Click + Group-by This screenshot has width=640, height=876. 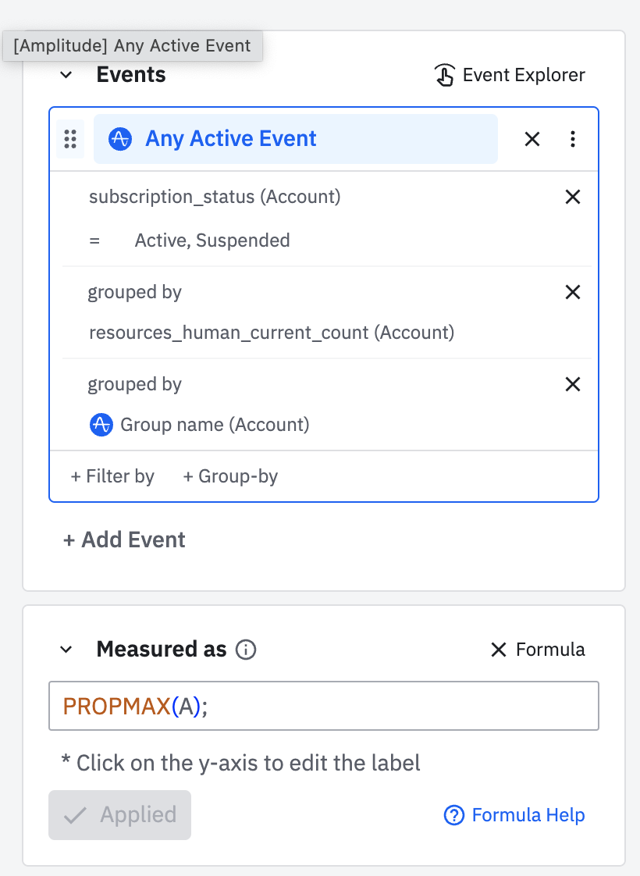coord(230,476)
